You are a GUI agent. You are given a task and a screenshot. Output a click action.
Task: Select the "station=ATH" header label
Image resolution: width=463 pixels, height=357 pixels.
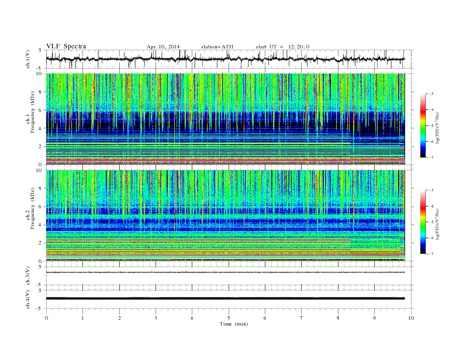click(x=217, y=47)
